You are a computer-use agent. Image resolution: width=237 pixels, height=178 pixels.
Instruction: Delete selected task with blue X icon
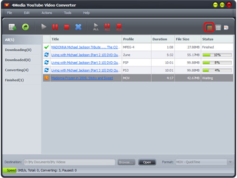click(78, 27)
